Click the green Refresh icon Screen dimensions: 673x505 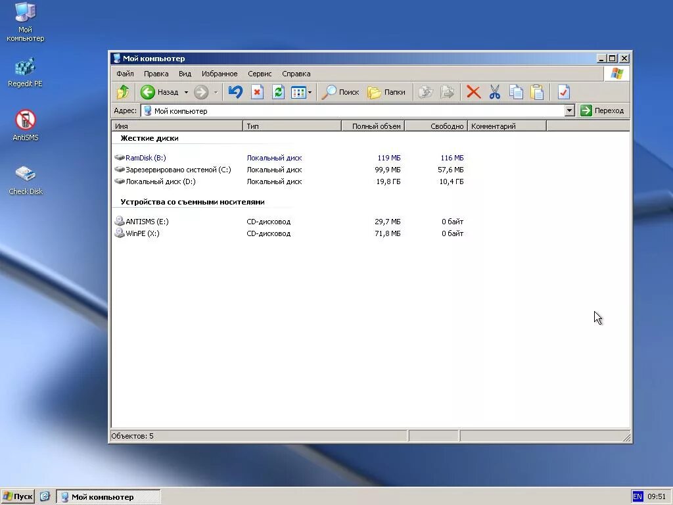(x=278, y=92)
